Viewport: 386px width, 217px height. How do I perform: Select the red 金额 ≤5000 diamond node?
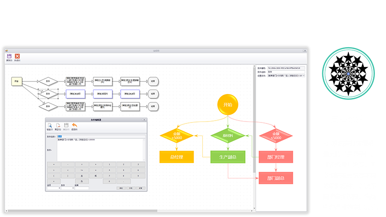point(276,136)
